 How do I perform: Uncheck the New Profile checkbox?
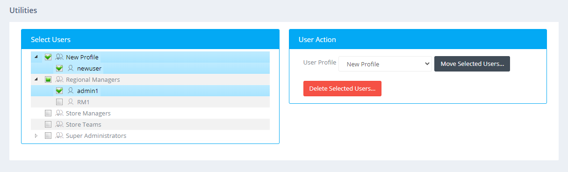point(48,57)
